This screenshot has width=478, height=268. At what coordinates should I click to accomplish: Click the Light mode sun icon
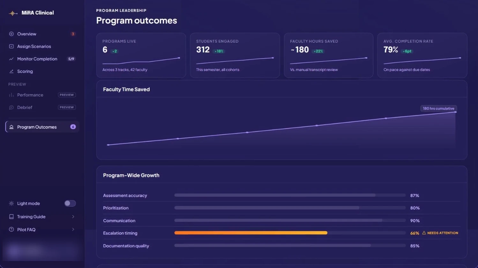pos(11,203)
